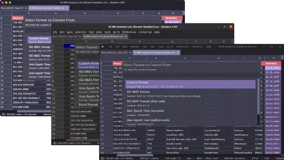This screenshot has height=160, width=284.
Task: Click the Phone column header in front window
Action: pyautogui.click(x=117, y=63)
